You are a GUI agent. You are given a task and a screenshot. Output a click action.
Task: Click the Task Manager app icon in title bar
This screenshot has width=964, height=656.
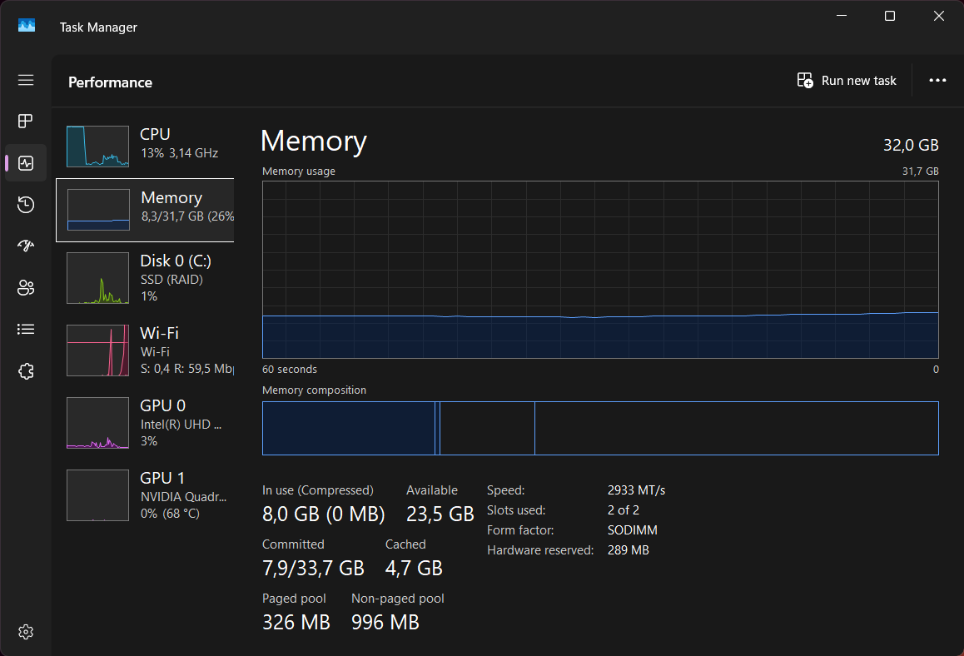(x=27, y=26)
